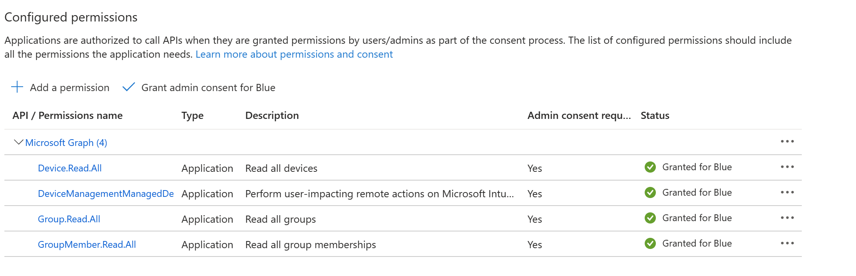Click Grant admin consent for Blue

208,87
